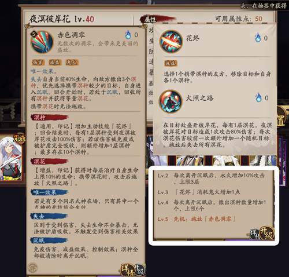Click the round seal emblem at the skill panel's bottom-left
This screenshot has height=277, width=289.
click(x=32, y=267)
